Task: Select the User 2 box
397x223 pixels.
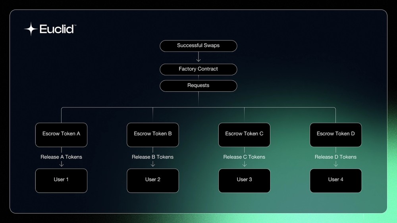Action: [x=153, y=181]
